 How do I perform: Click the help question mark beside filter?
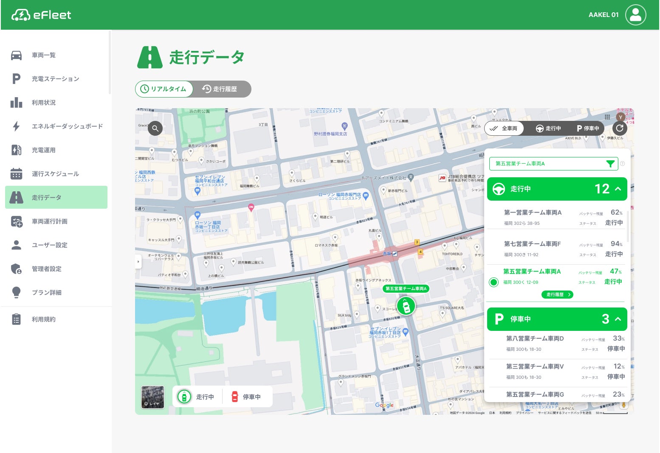pyautogui.click(x=622, y=164)
